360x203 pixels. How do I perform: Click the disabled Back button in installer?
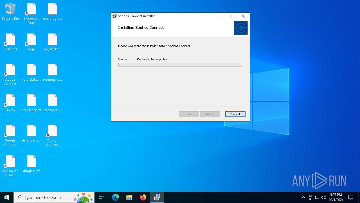coord(189,114)
